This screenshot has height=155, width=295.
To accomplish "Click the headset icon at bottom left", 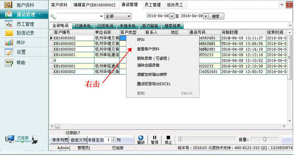I will (35, 140).
